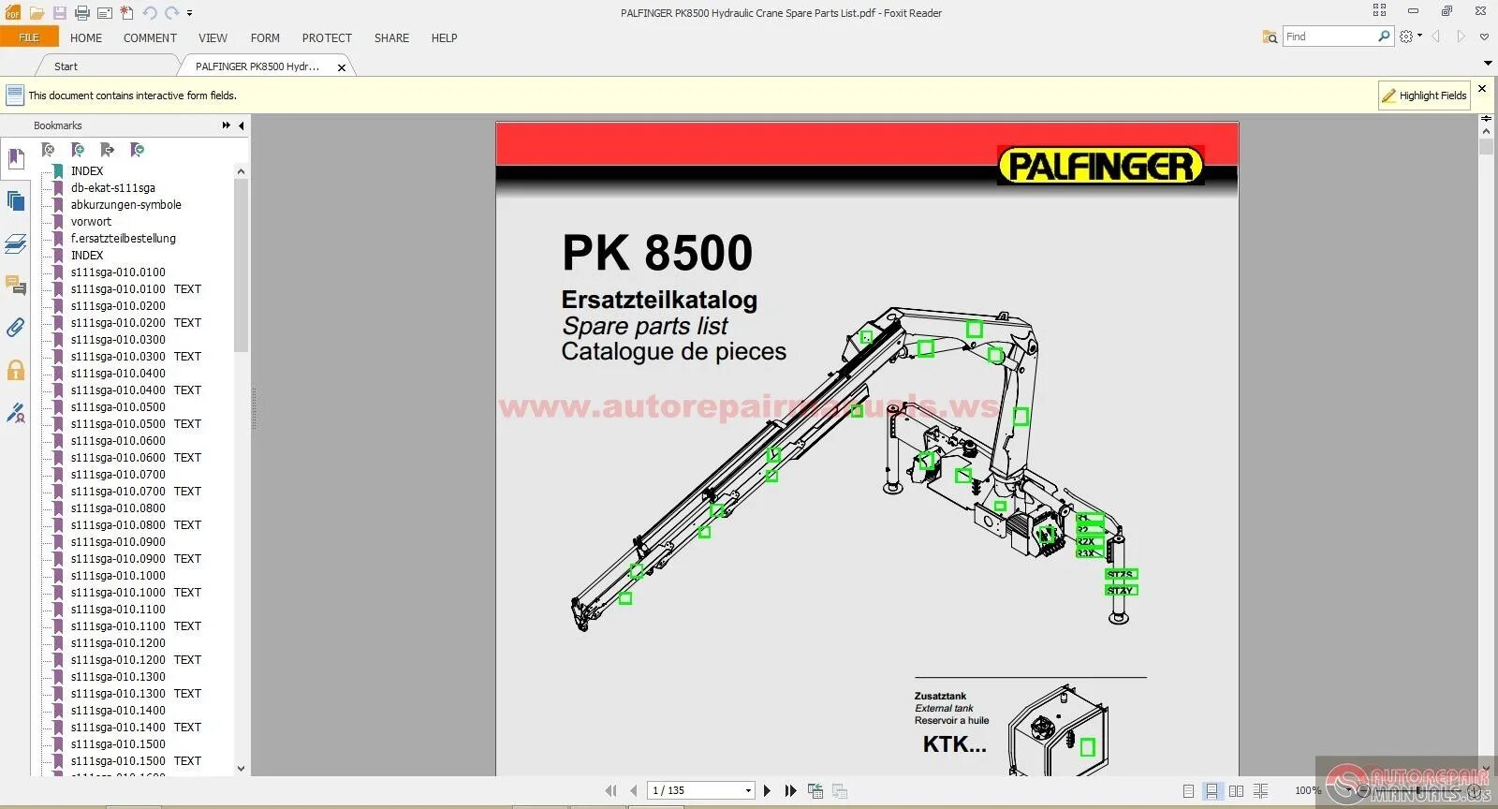This screenshot has height=809, width=1498.
Task: Open the document tab list dropdown arrow
Action: pos(1488,64)
